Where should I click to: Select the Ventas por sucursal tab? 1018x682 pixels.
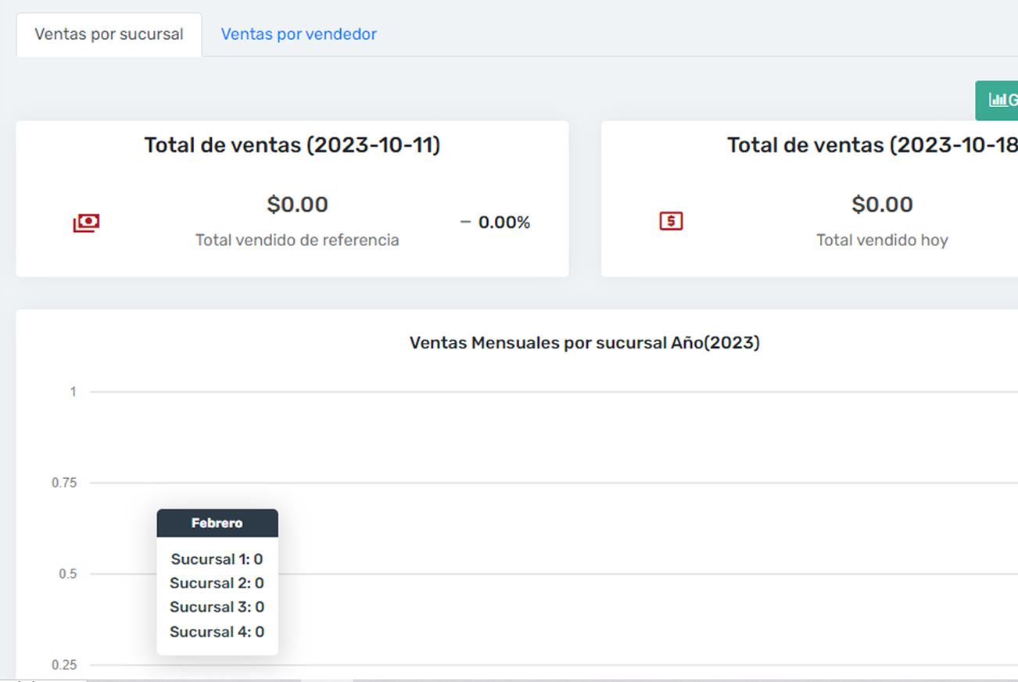[x=109, y=34]
